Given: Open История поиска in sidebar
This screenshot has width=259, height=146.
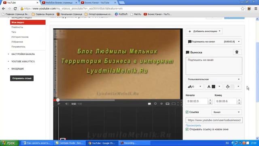Looking at the screenshot, I should pyautogui.click(x=20, y=37).
